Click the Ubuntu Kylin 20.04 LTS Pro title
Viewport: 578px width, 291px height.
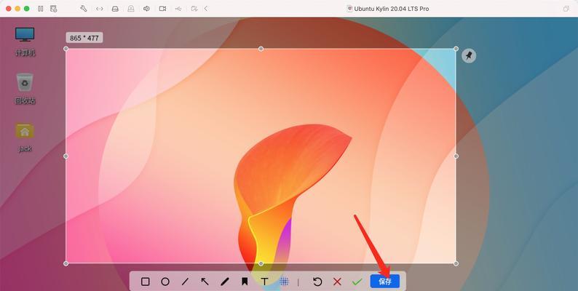[x=392, y=9]
